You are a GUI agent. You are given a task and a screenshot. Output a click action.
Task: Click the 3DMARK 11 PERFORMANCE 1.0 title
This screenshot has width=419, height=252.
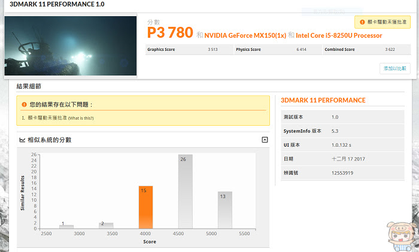[57, 4]
